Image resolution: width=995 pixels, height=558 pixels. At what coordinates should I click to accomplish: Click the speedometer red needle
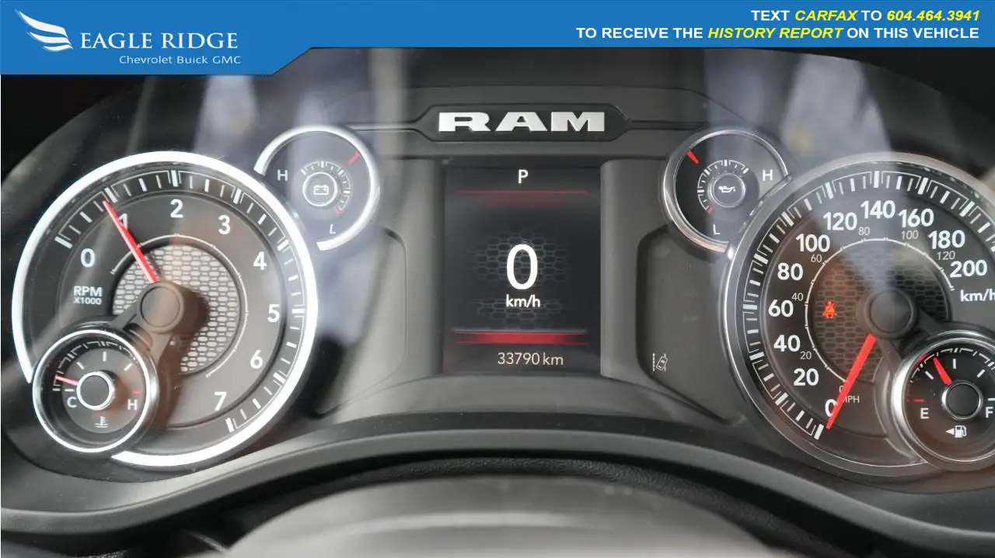coord(850,381)
